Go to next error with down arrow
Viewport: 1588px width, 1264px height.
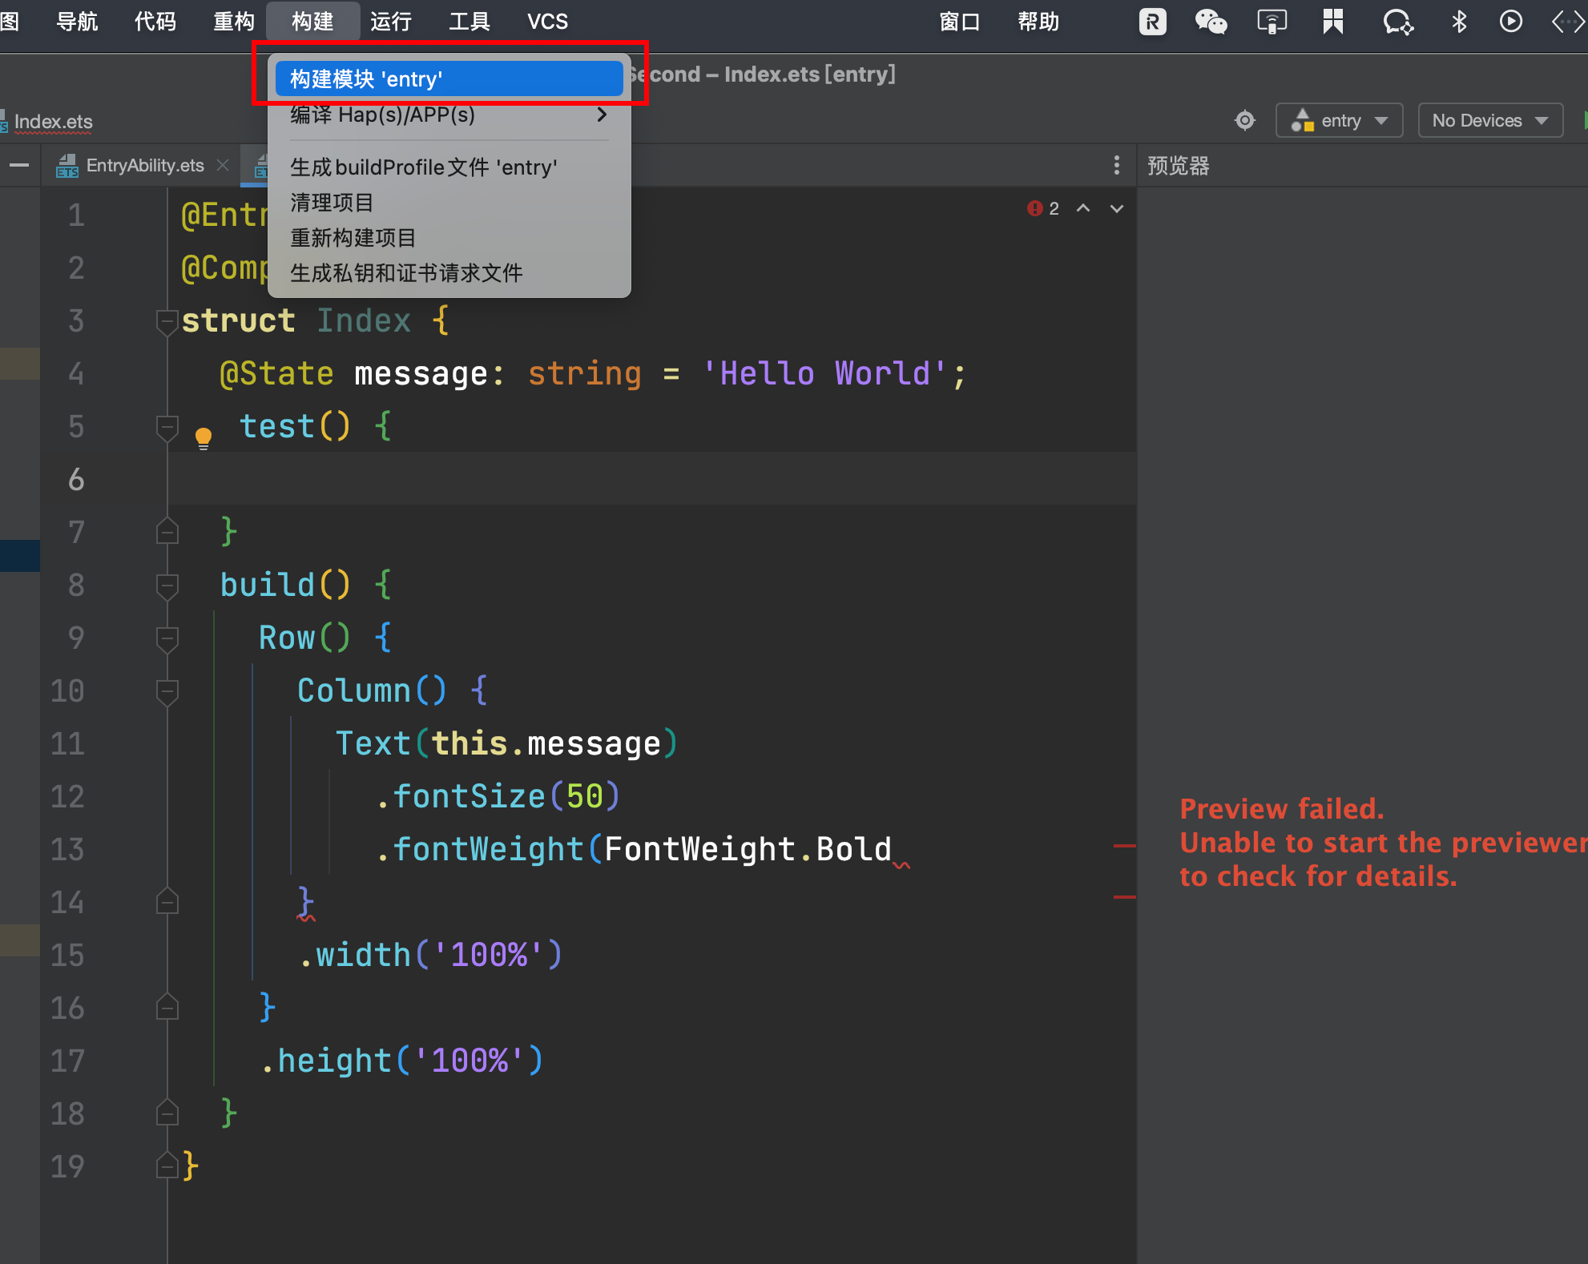(1117, 208)
